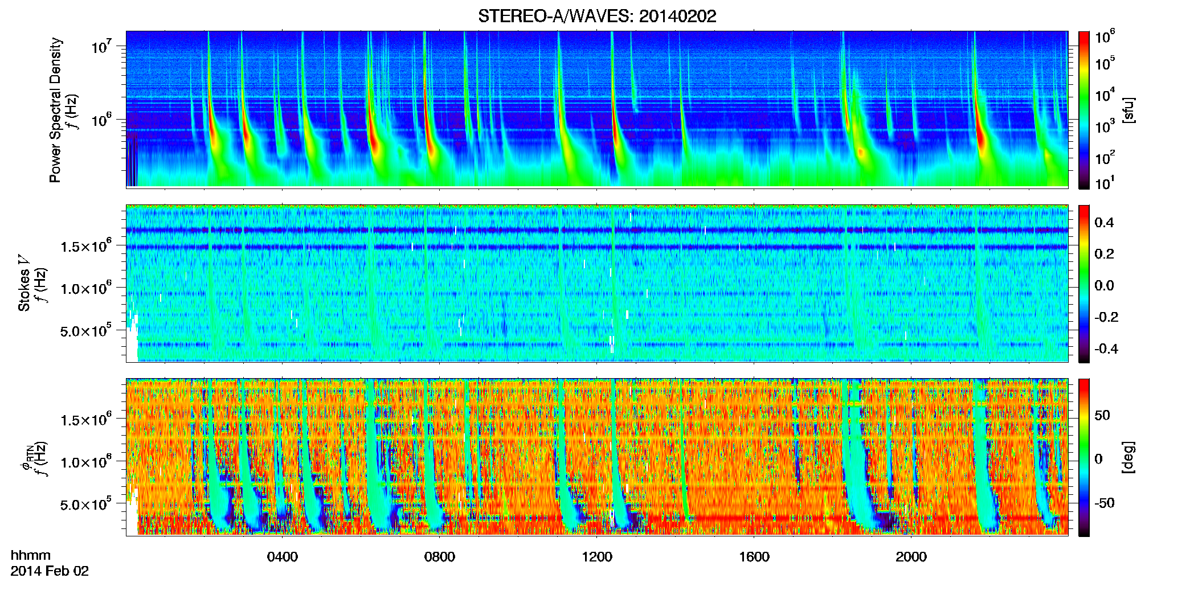Click inside the Stokes V spectrogram panel
This screenshot has width=1194, height=615.
click(x=597, y=283)
